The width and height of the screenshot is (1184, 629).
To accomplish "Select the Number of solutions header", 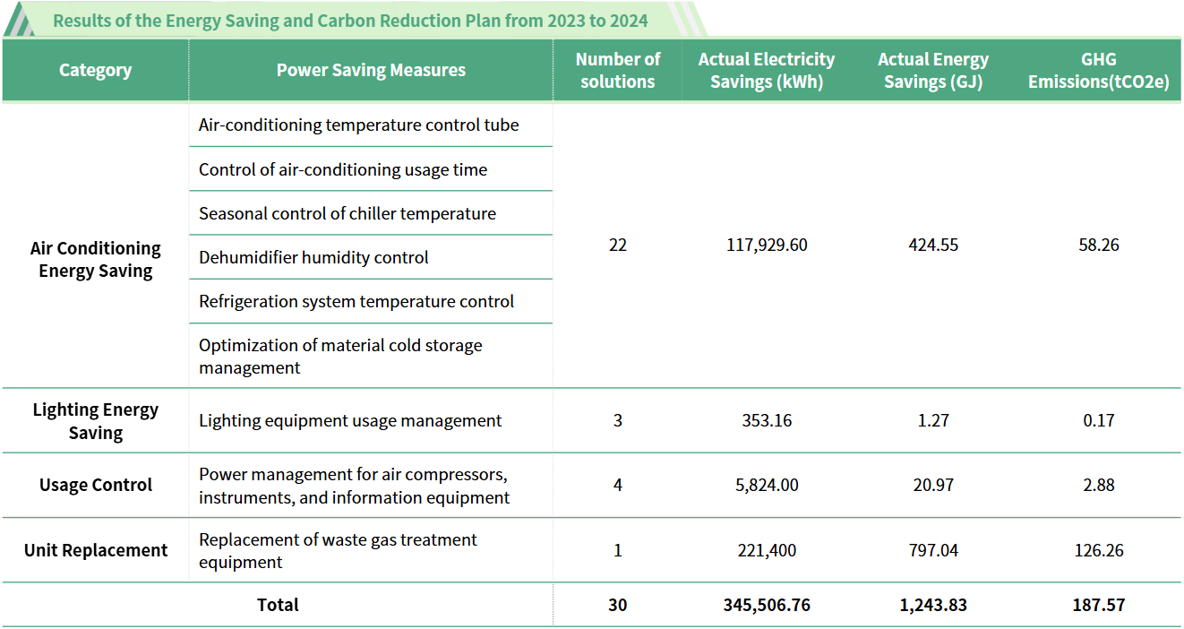I will point(617,70).
